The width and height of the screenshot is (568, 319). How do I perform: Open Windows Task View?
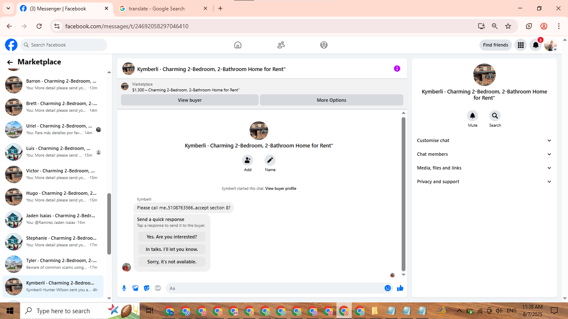coord(150,311)
